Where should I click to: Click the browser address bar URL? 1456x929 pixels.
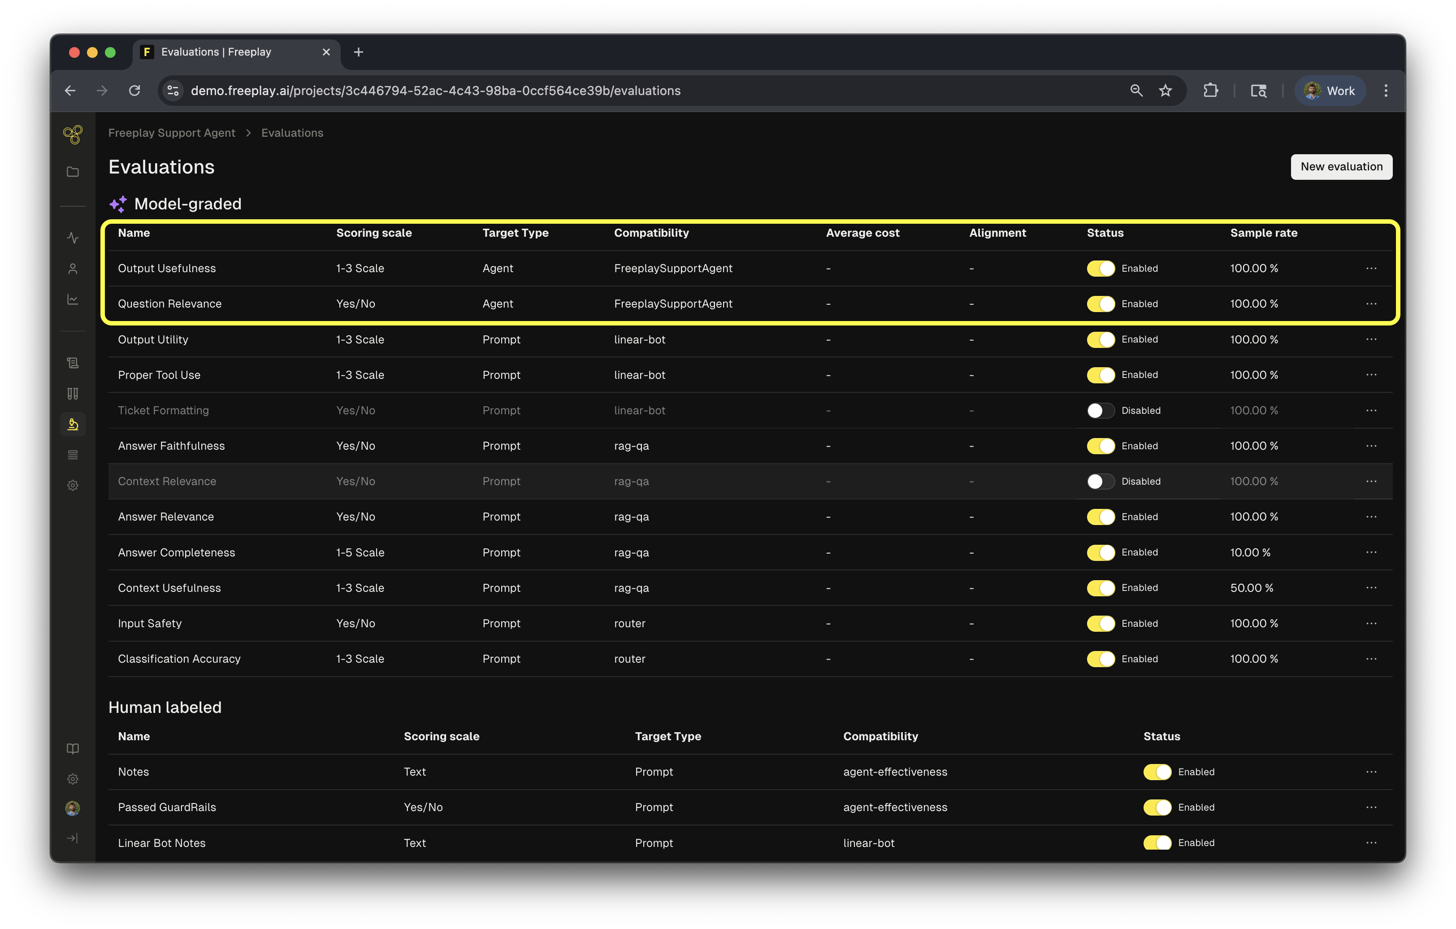(435, 91)
